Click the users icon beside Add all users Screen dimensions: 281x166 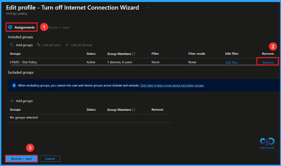tap(39, 45)
